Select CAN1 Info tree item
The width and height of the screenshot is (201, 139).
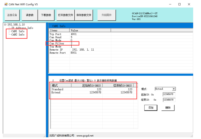click(18, 31)
